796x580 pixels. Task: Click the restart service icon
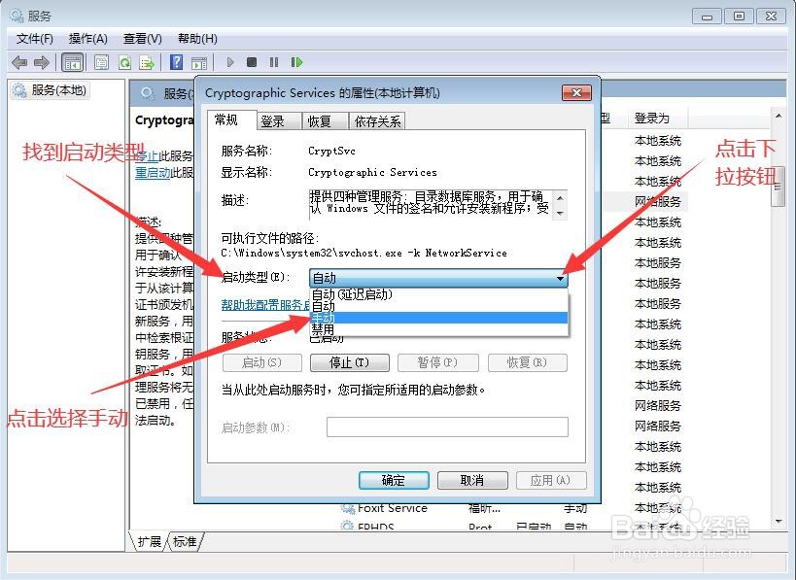294,62
